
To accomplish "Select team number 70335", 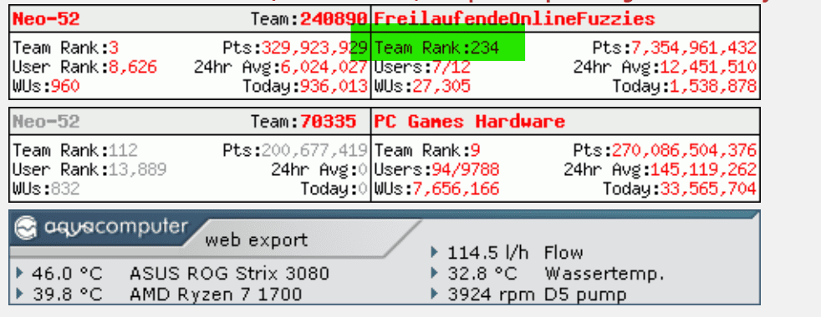I will [329, 122].
